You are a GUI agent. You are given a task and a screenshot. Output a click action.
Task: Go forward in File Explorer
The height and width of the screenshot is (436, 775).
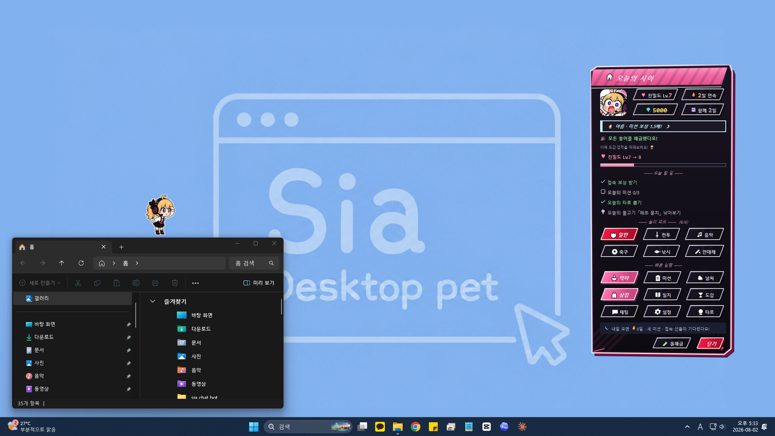coord(42,263)
